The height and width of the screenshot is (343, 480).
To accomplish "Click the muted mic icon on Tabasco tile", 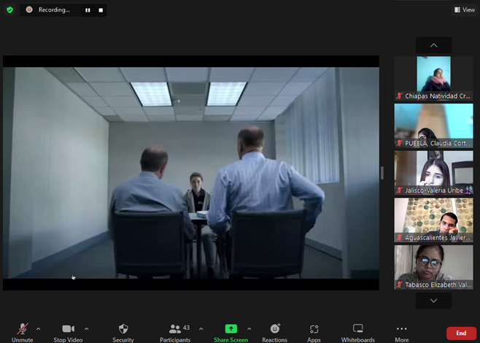I will [x=399, y=285].
